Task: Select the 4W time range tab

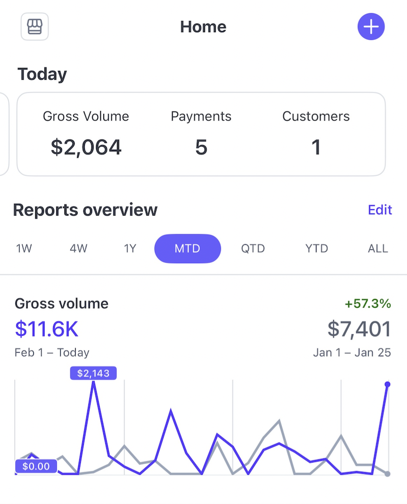Action: click(x=78, y=248)
